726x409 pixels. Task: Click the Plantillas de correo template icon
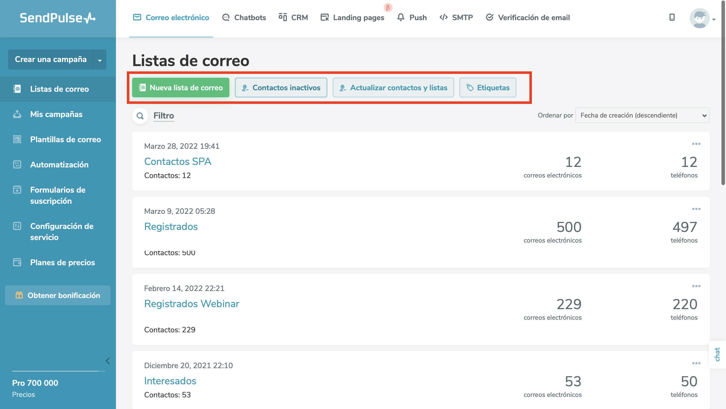(17, 139)
